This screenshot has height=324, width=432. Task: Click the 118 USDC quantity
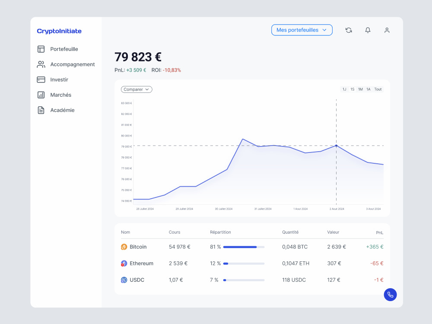(x=294, y=280)
